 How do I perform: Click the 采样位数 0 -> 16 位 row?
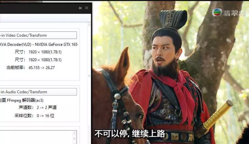point(41,115)
